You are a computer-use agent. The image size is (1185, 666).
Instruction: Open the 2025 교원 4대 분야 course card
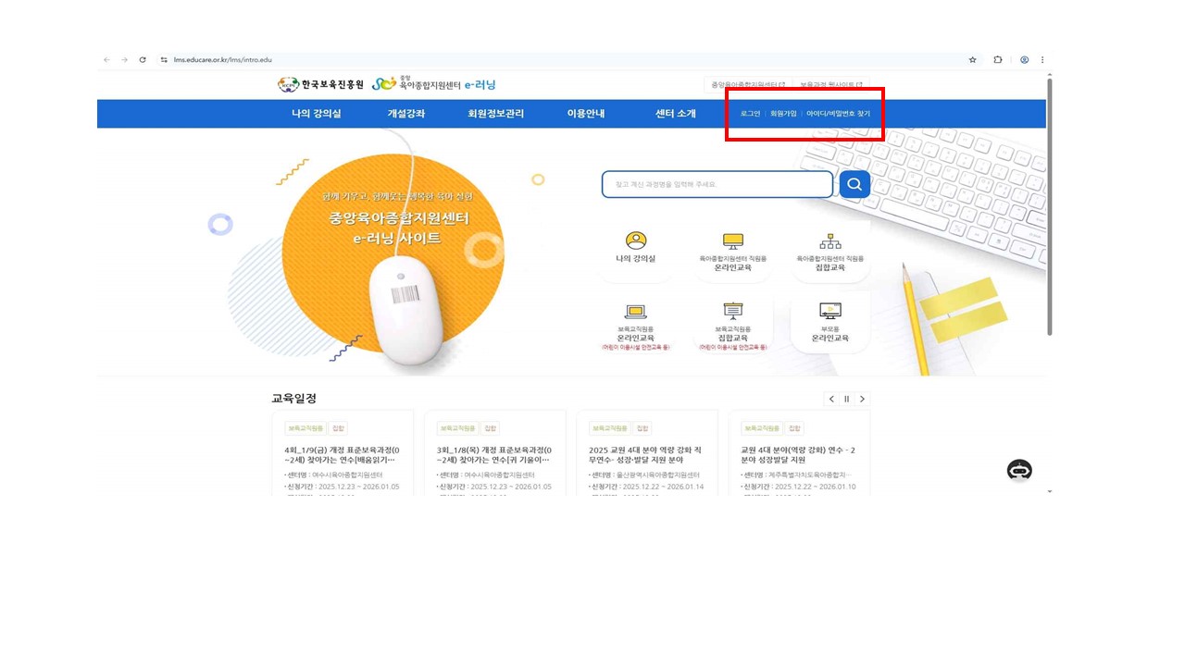(646, 454)
